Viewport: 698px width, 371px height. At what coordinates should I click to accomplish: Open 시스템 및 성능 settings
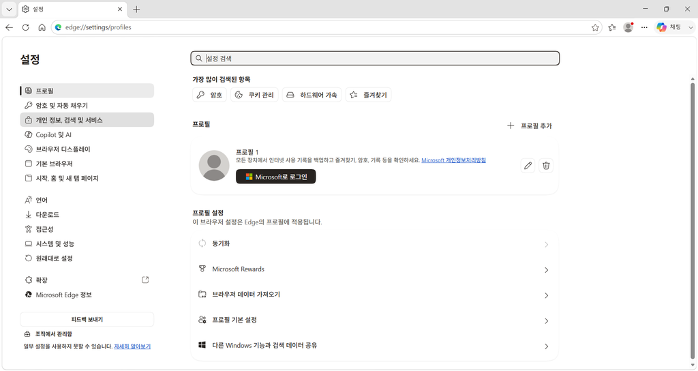[x=87, y=243]
